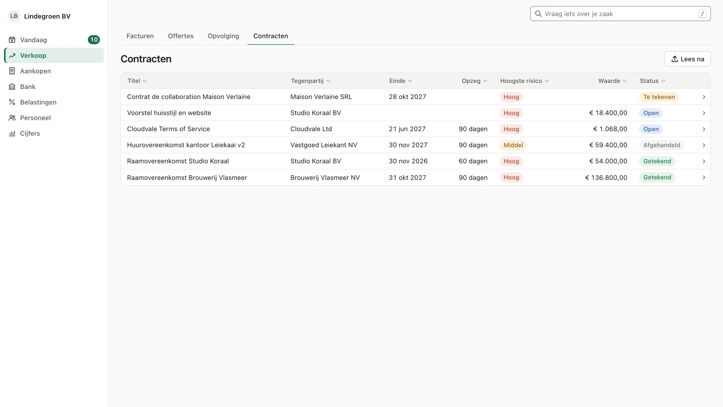The height and width of the screenshot is (407, 723).
Task: Click the LB company avatar
Action: pos(14,16)
